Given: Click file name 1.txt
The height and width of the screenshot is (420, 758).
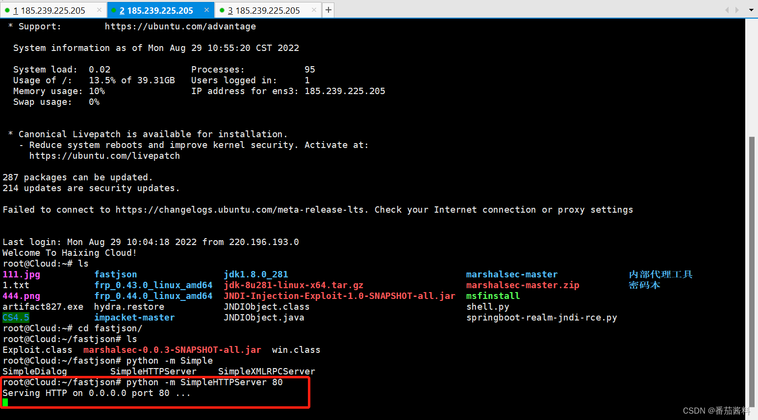Looking at the screenshot, I should click(16, 285).
